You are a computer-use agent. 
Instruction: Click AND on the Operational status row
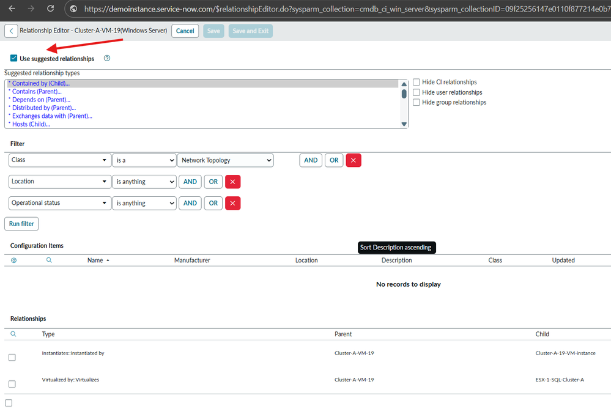[190, 203]
